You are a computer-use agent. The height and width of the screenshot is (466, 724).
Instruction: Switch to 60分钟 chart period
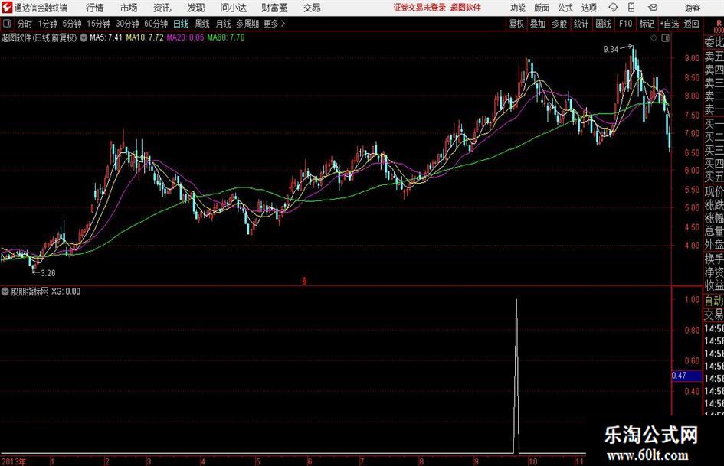click(x=156, y=24)
